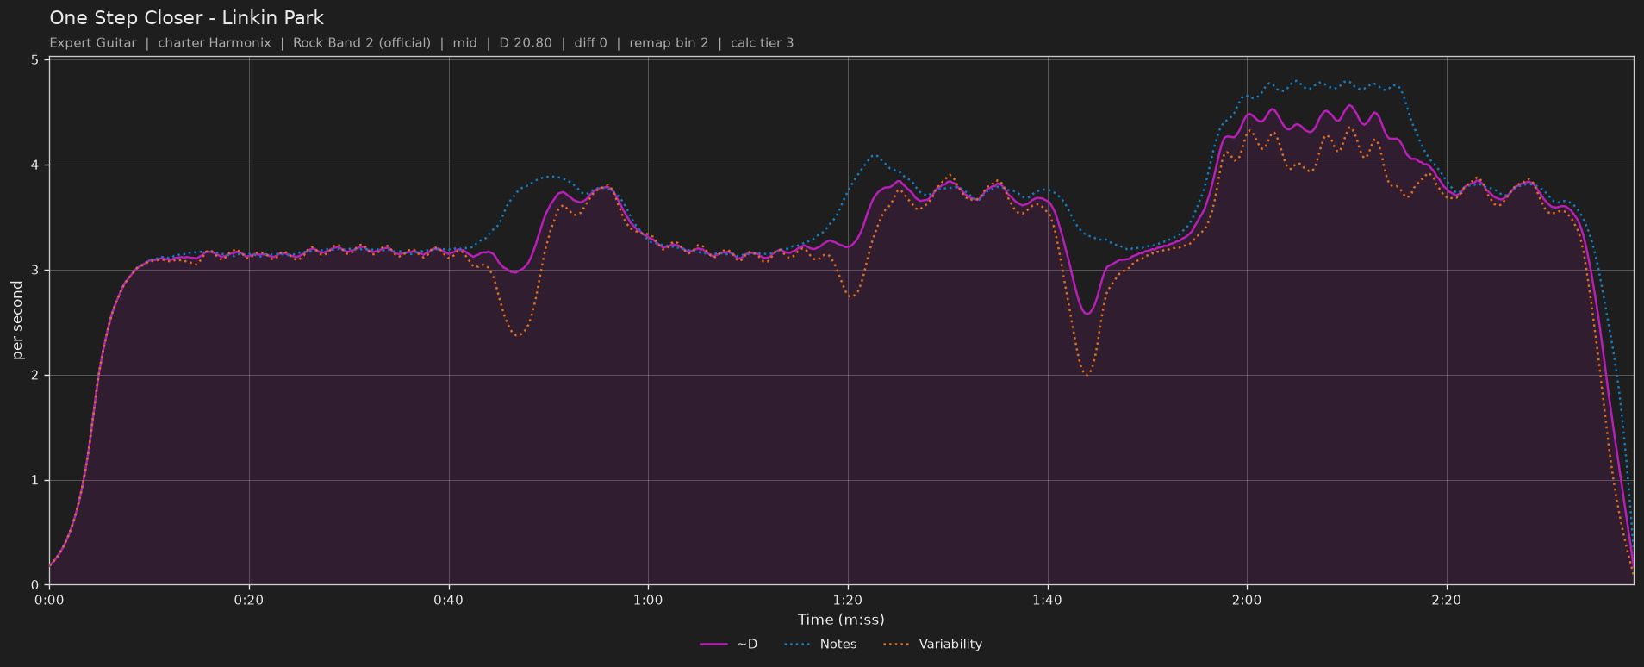The image size is (1644, 667).
Task: Click the y-axis tick label "1"
Action: (x=35, y=481)
